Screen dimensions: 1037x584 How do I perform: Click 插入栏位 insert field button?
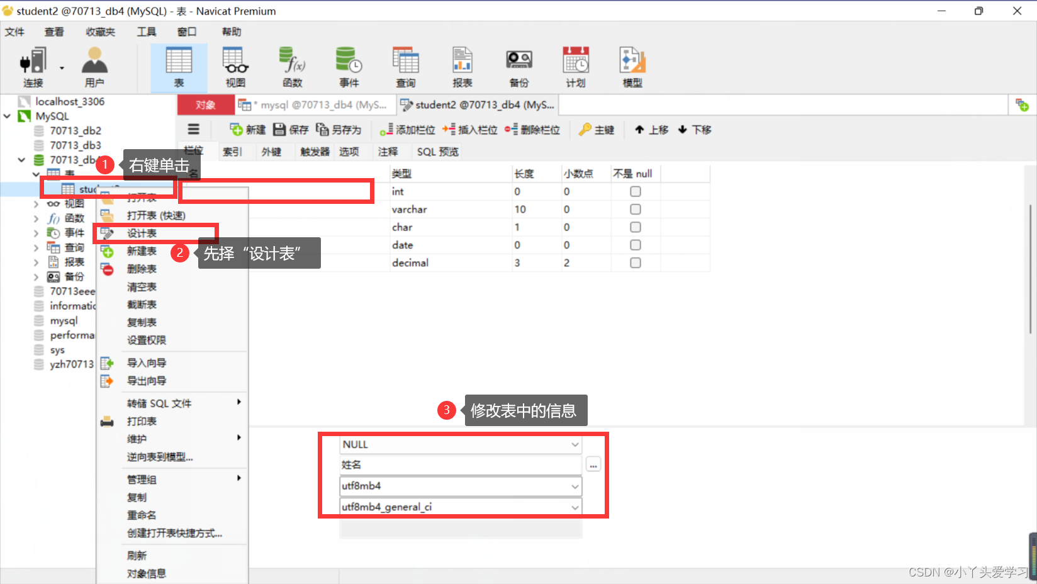click(x=469, y=130)
